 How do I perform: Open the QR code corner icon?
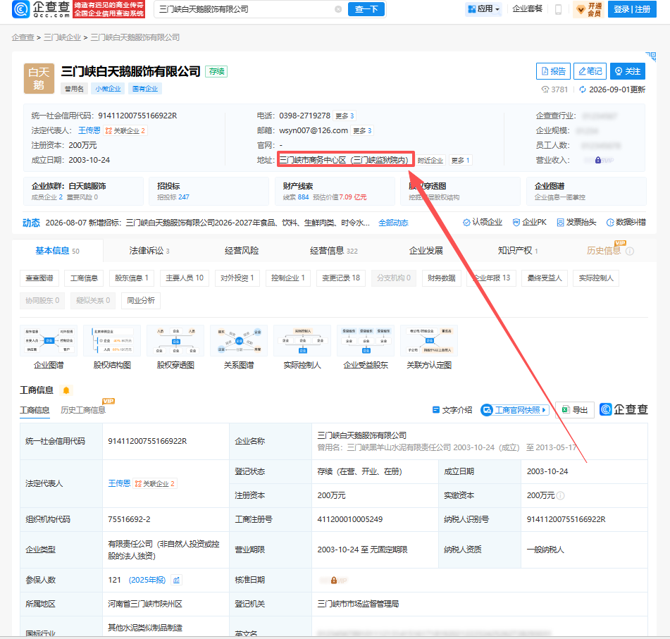coord(651,56)
